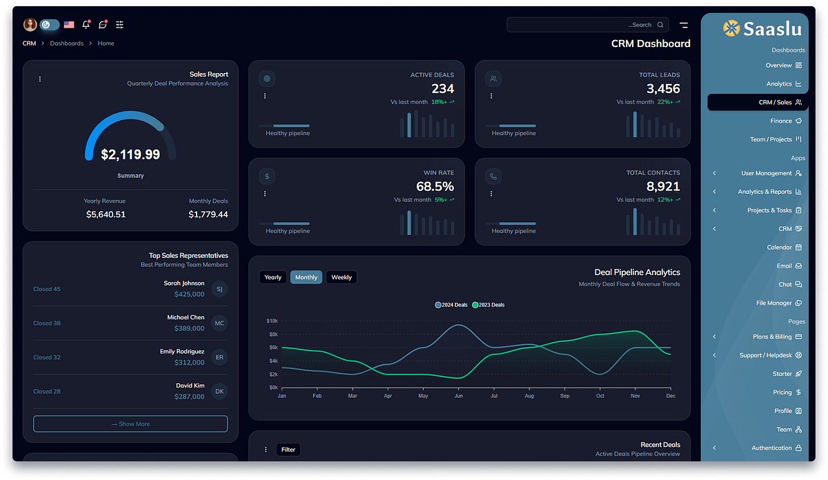Open Recent Deals options menu
The image size is (828, 480).
pyautogui.click(x=266, y=450)
